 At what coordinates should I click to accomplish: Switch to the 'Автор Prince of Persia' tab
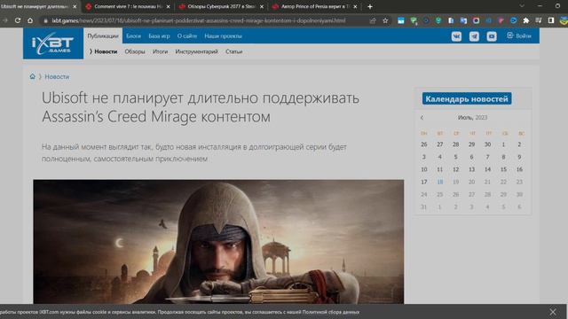pos(315,6)
